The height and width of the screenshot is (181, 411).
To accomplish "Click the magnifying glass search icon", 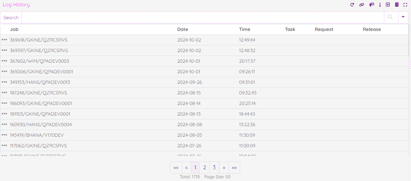I will [390, 17].
